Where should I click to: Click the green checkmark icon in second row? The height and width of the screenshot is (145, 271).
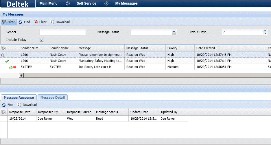(x=7, y=61)
